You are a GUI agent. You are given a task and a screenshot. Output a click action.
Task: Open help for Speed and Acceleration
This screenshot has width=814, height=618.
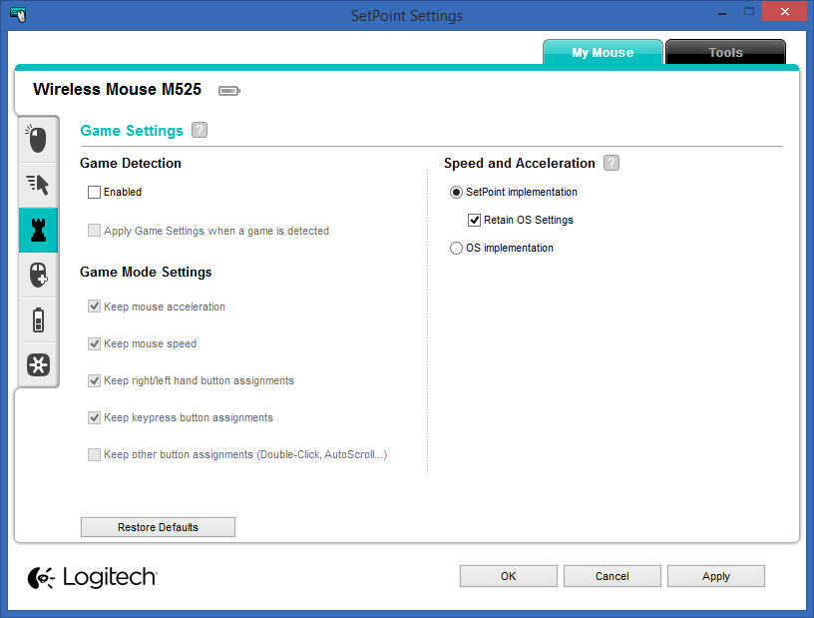coord(611,163)
